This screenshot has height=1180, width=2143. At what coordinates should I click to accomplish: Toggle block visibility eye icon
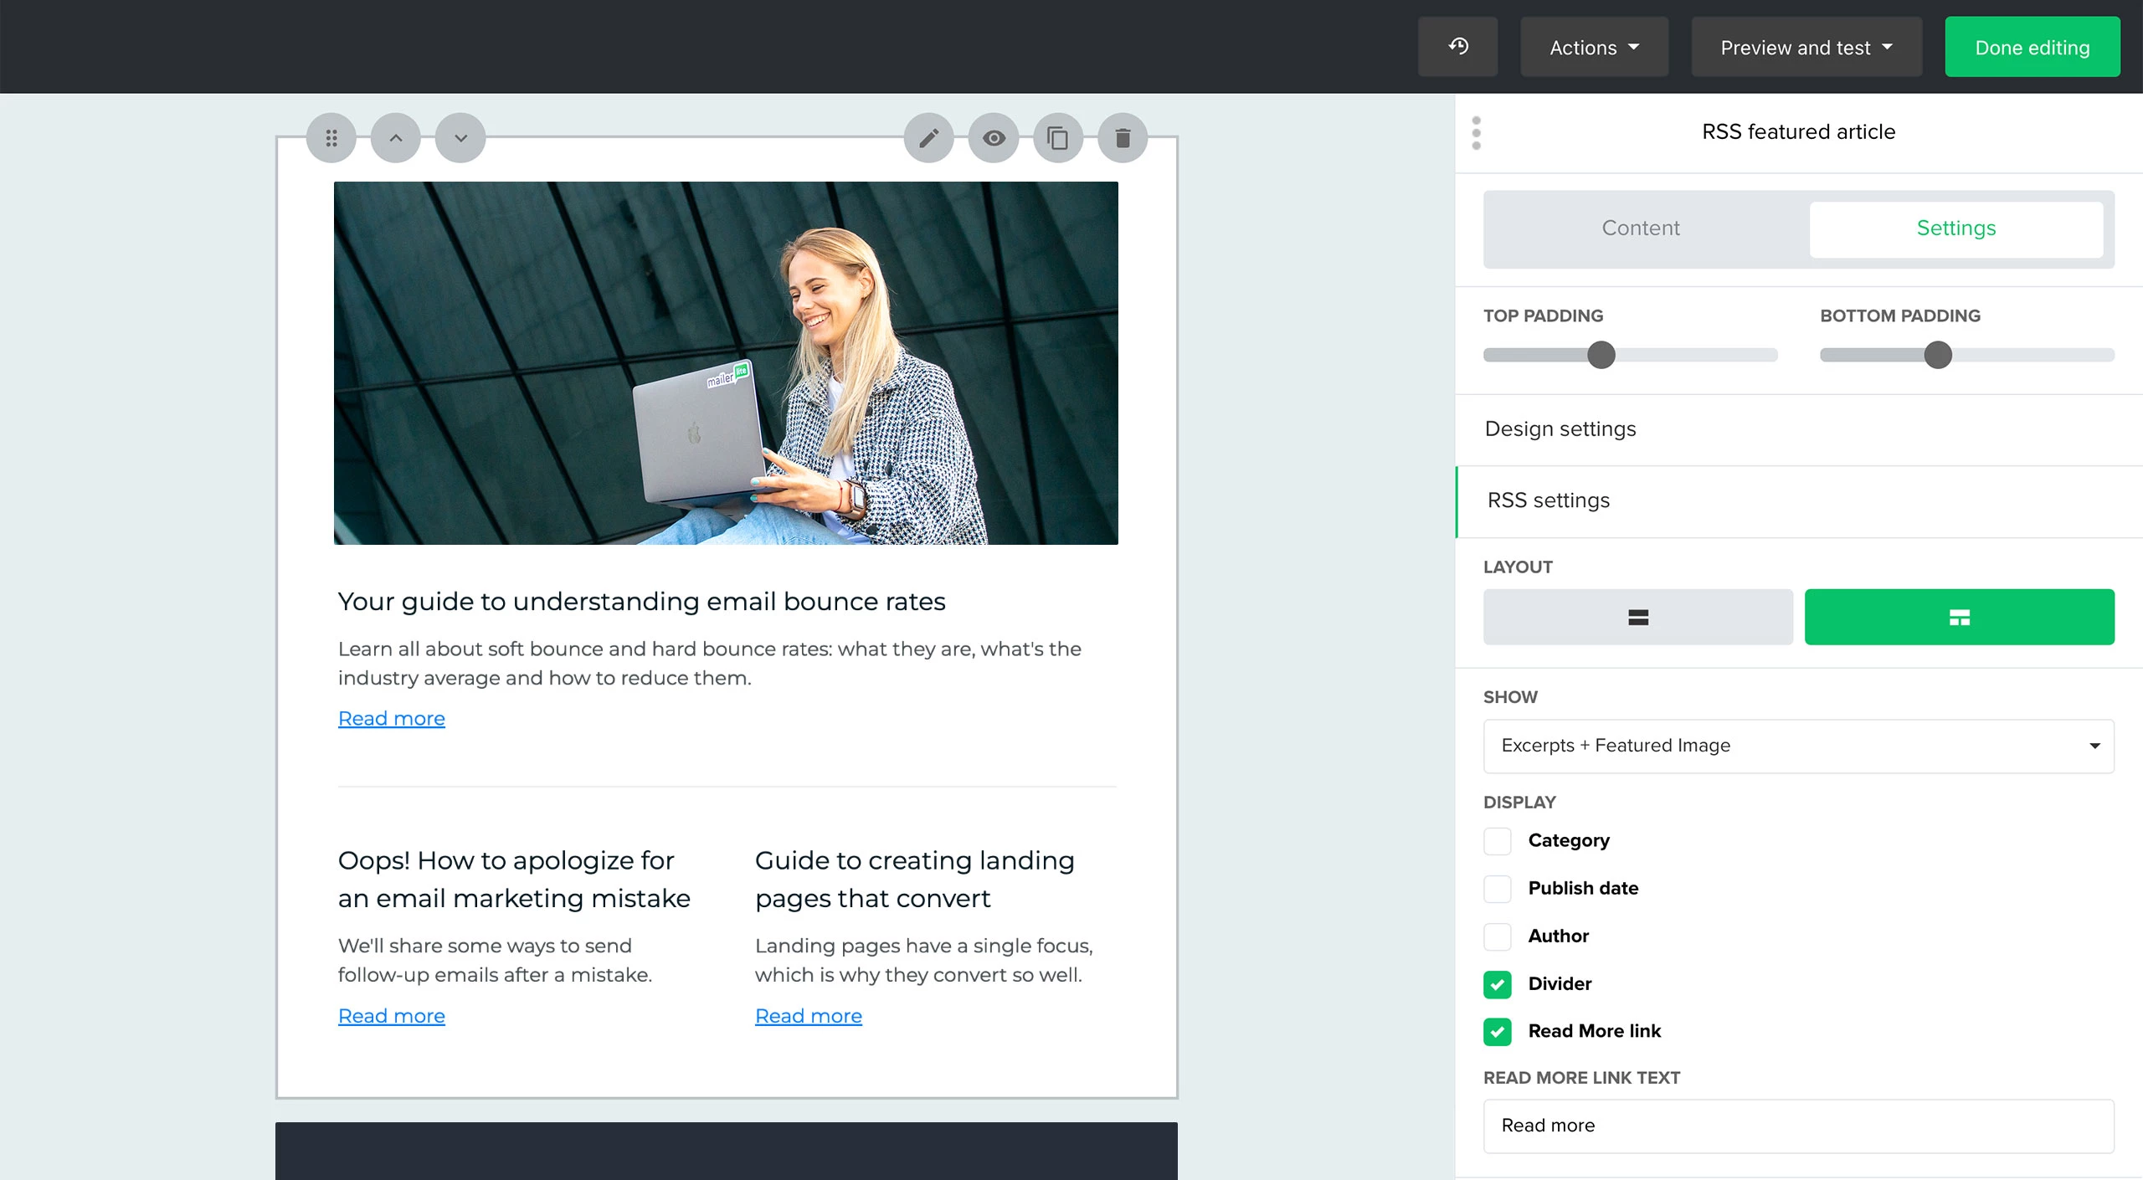[x=994, y=138]
